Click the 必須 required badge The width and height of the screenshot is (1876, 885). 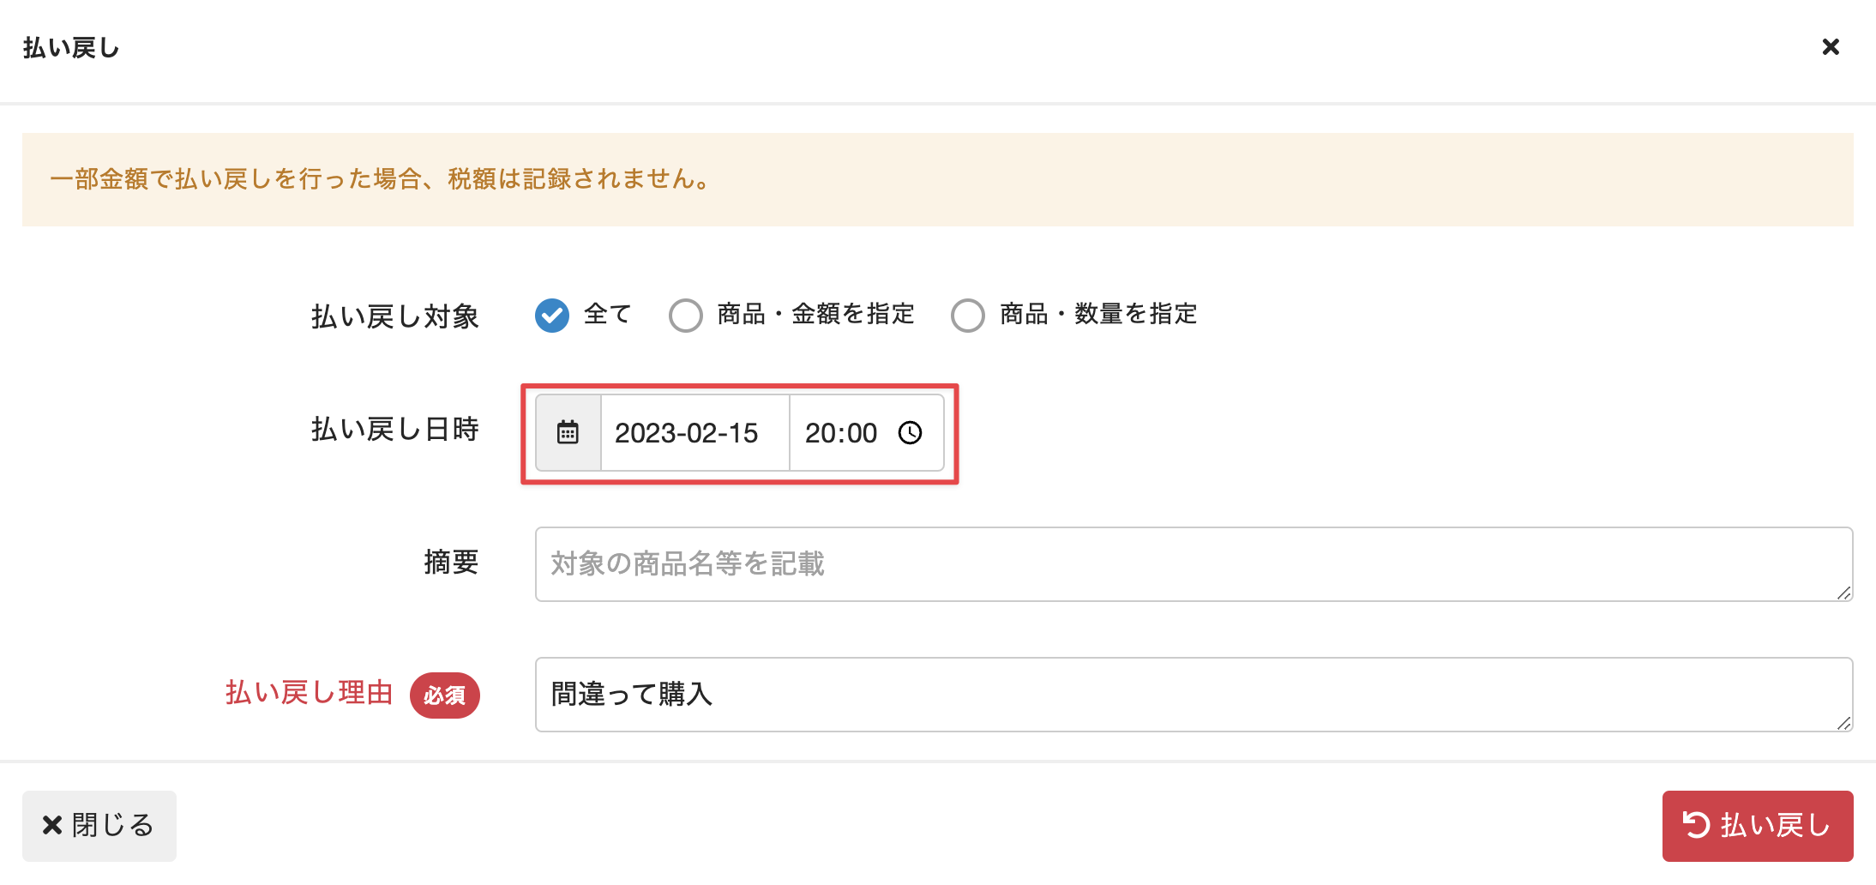pos(444,695)
